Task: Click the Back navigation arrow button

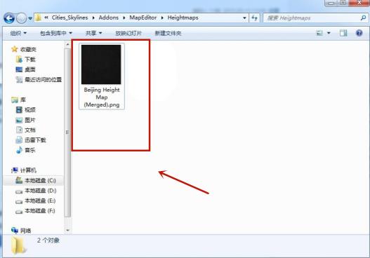Action: [9, 18]
